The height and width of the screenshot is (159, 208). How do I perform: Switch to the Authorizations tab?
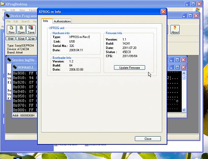coord(62,21)
